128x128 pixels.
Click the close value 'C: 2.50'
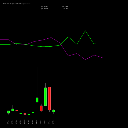[44, 7]
